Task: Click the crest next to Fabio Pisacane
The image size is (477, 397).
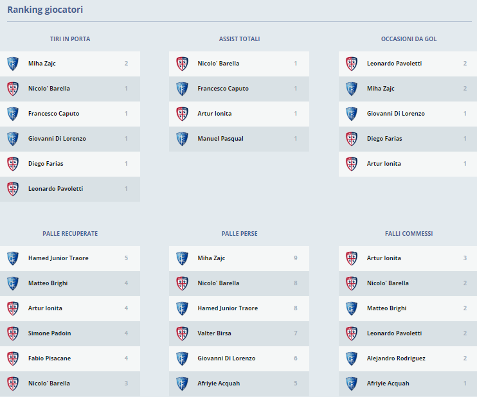Action: coord(12,358)
